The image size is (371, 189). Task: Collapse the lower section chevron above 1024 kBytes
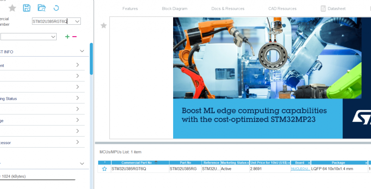[x=82, y=164]
